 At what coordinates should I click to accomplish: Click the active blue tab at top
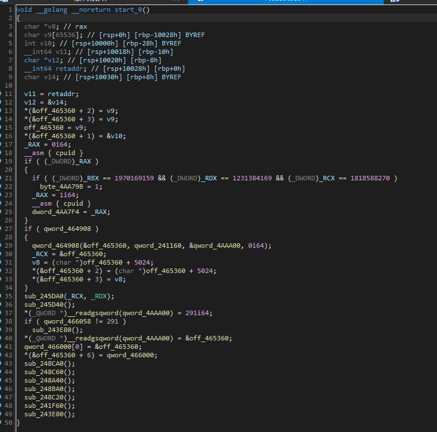(286, 2)
